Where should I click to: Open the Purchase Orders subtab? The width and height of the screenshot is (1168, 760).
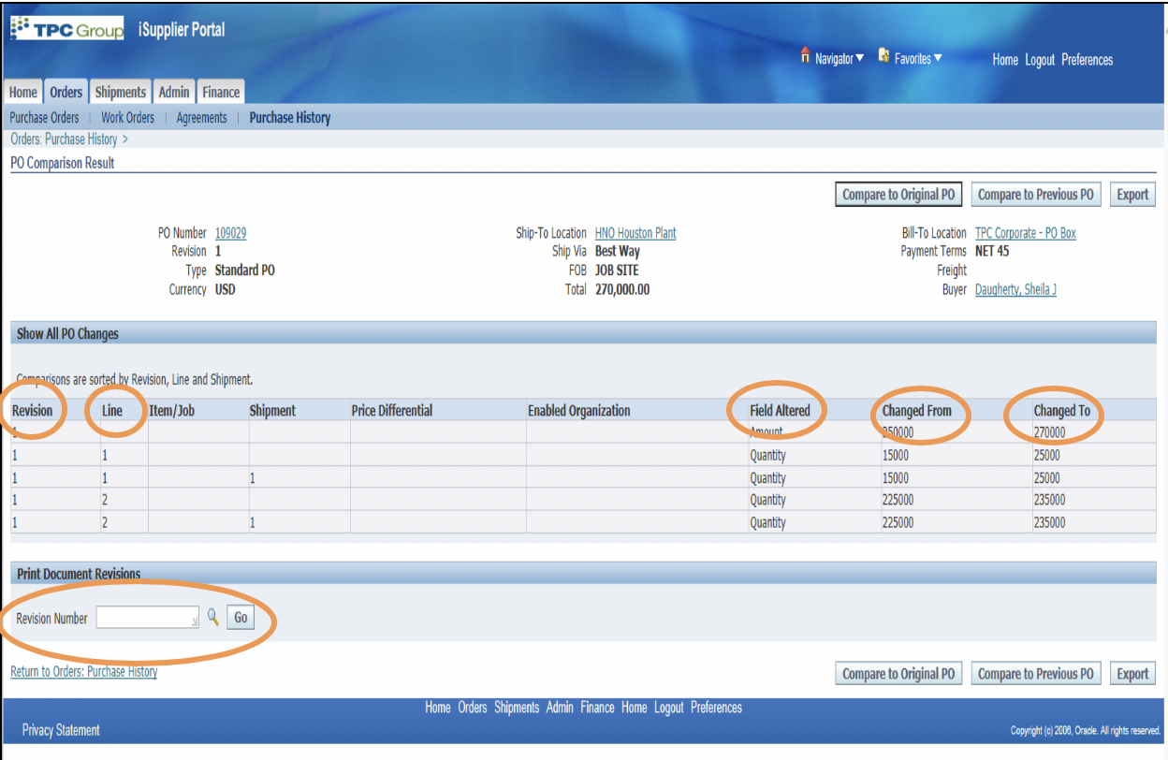point(44,118)
